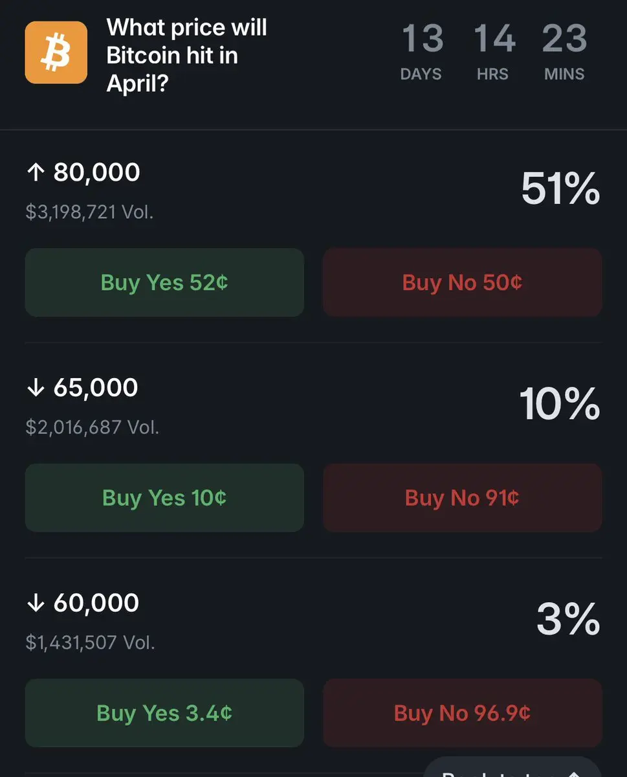Viewport: 627px width, 777px height.
Task: Buy Yes at 52¢ for 80,000
Action: pyautogui.click(x=164, y=282)
